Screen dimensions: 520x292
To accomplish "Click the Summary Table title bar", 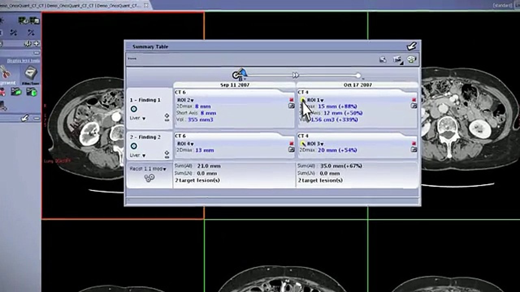I will pos(272,46).
